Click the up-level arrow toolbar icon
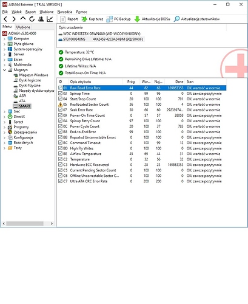Screen dimensions: 248x304 pos(23,19)
